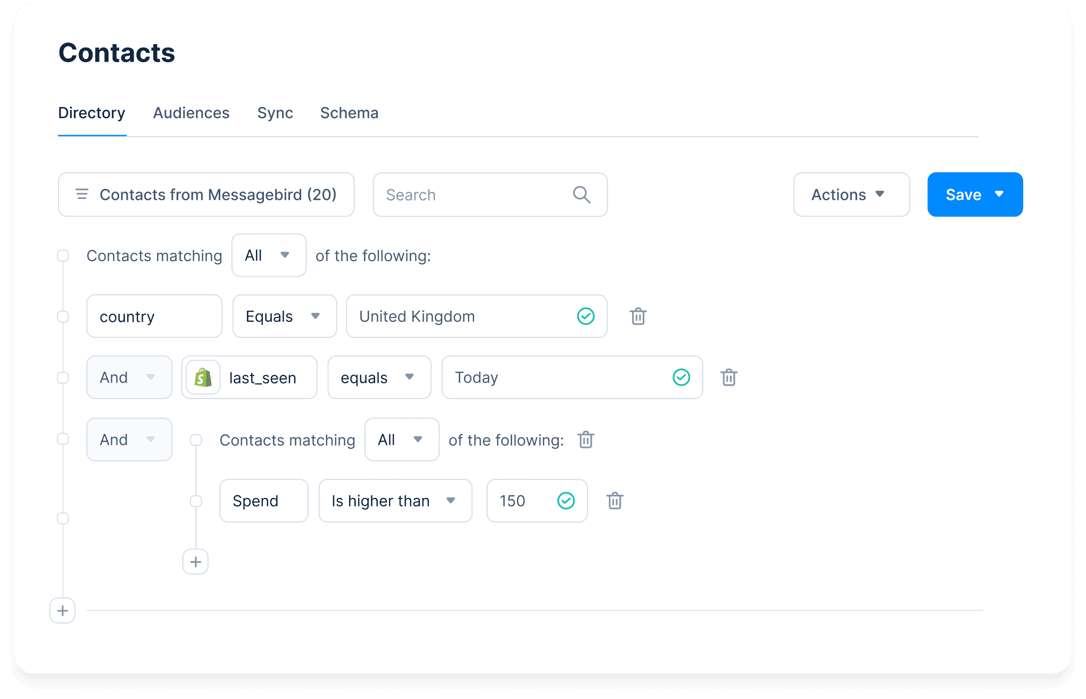Open top Contacts matching All dropdown
The image size is (1086, 699).
[x=269, y=255]
